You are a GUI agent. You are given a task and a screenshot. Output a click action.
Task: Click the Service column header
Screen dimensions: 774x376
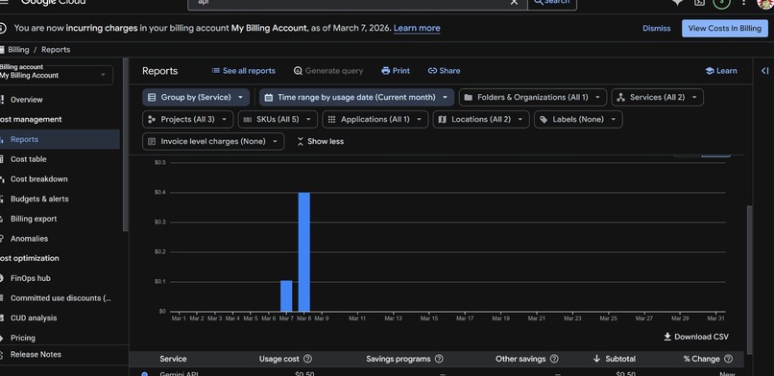coord(173,359)
